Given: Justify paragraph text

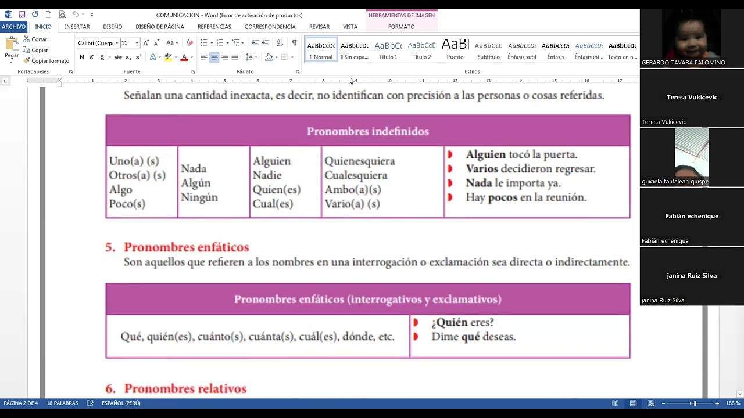Looking at the screenshot, I should click(235, 57).
